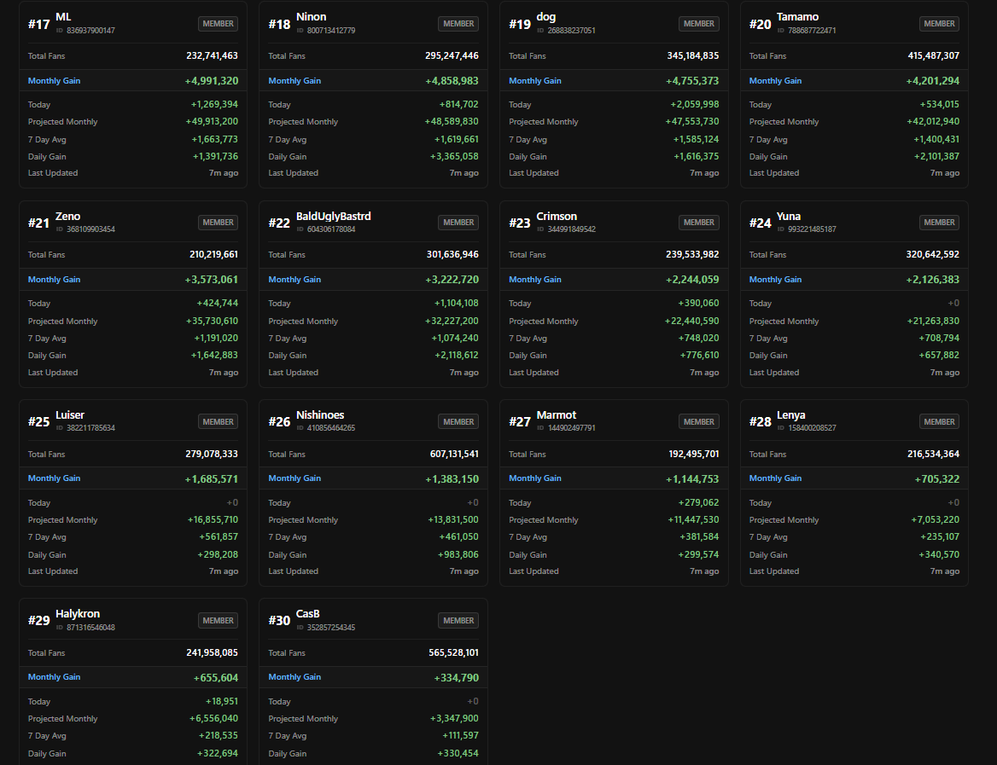Click CasB's Total Fans value 565,528,101
Image resolution: width=997 pixels, height=765 pixels.
pyautogui.click(x=453, y=653)
